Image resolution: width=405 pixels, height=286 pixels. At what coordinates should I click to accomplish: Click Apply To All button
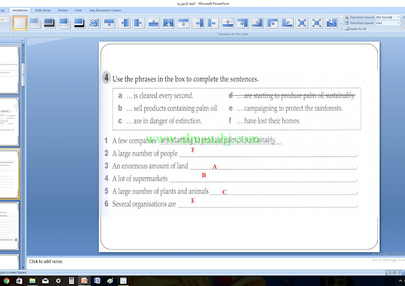(x=356, y=29)
